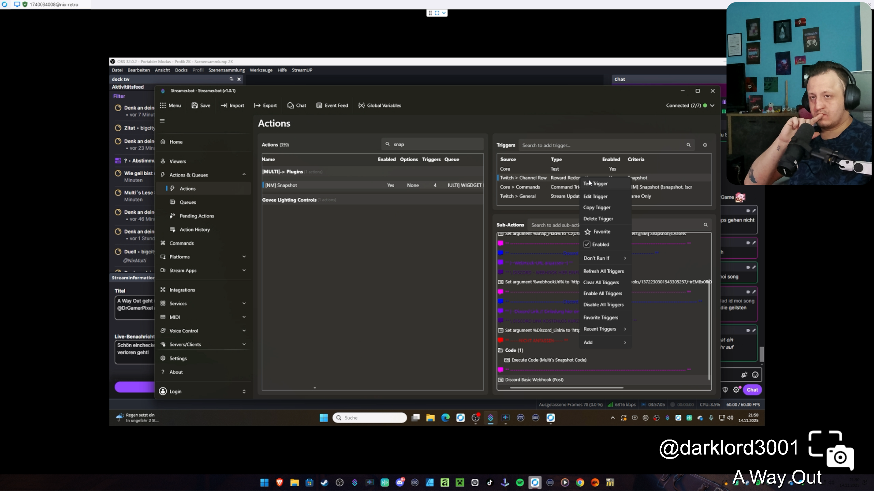Open the Streamer.bot Menu grid icon
Image resolution: width=874 pixels, height=491 pixels.
163,105
